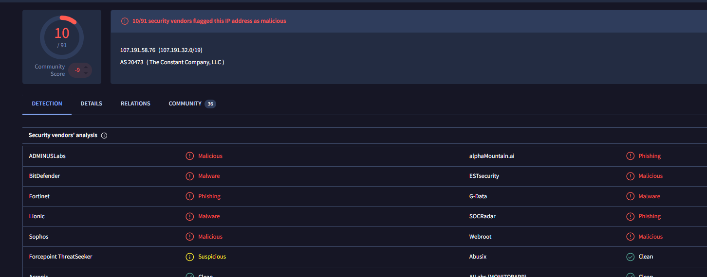Click the Clean verdict for Abusix
Viewport: 707px width, 277px height.
click(646, 257)
